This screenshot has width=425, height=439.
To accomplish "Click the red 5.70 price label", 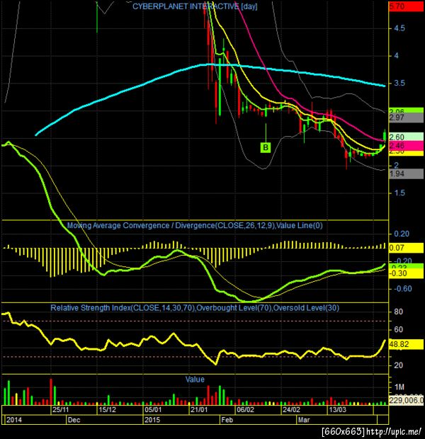I will click(x=406, y=6).
